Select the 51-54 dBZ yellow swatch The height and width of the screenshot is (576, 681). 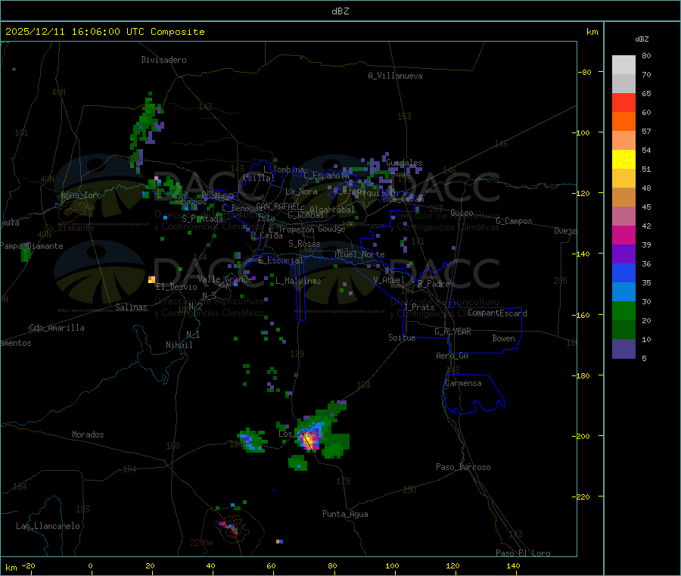623,160
